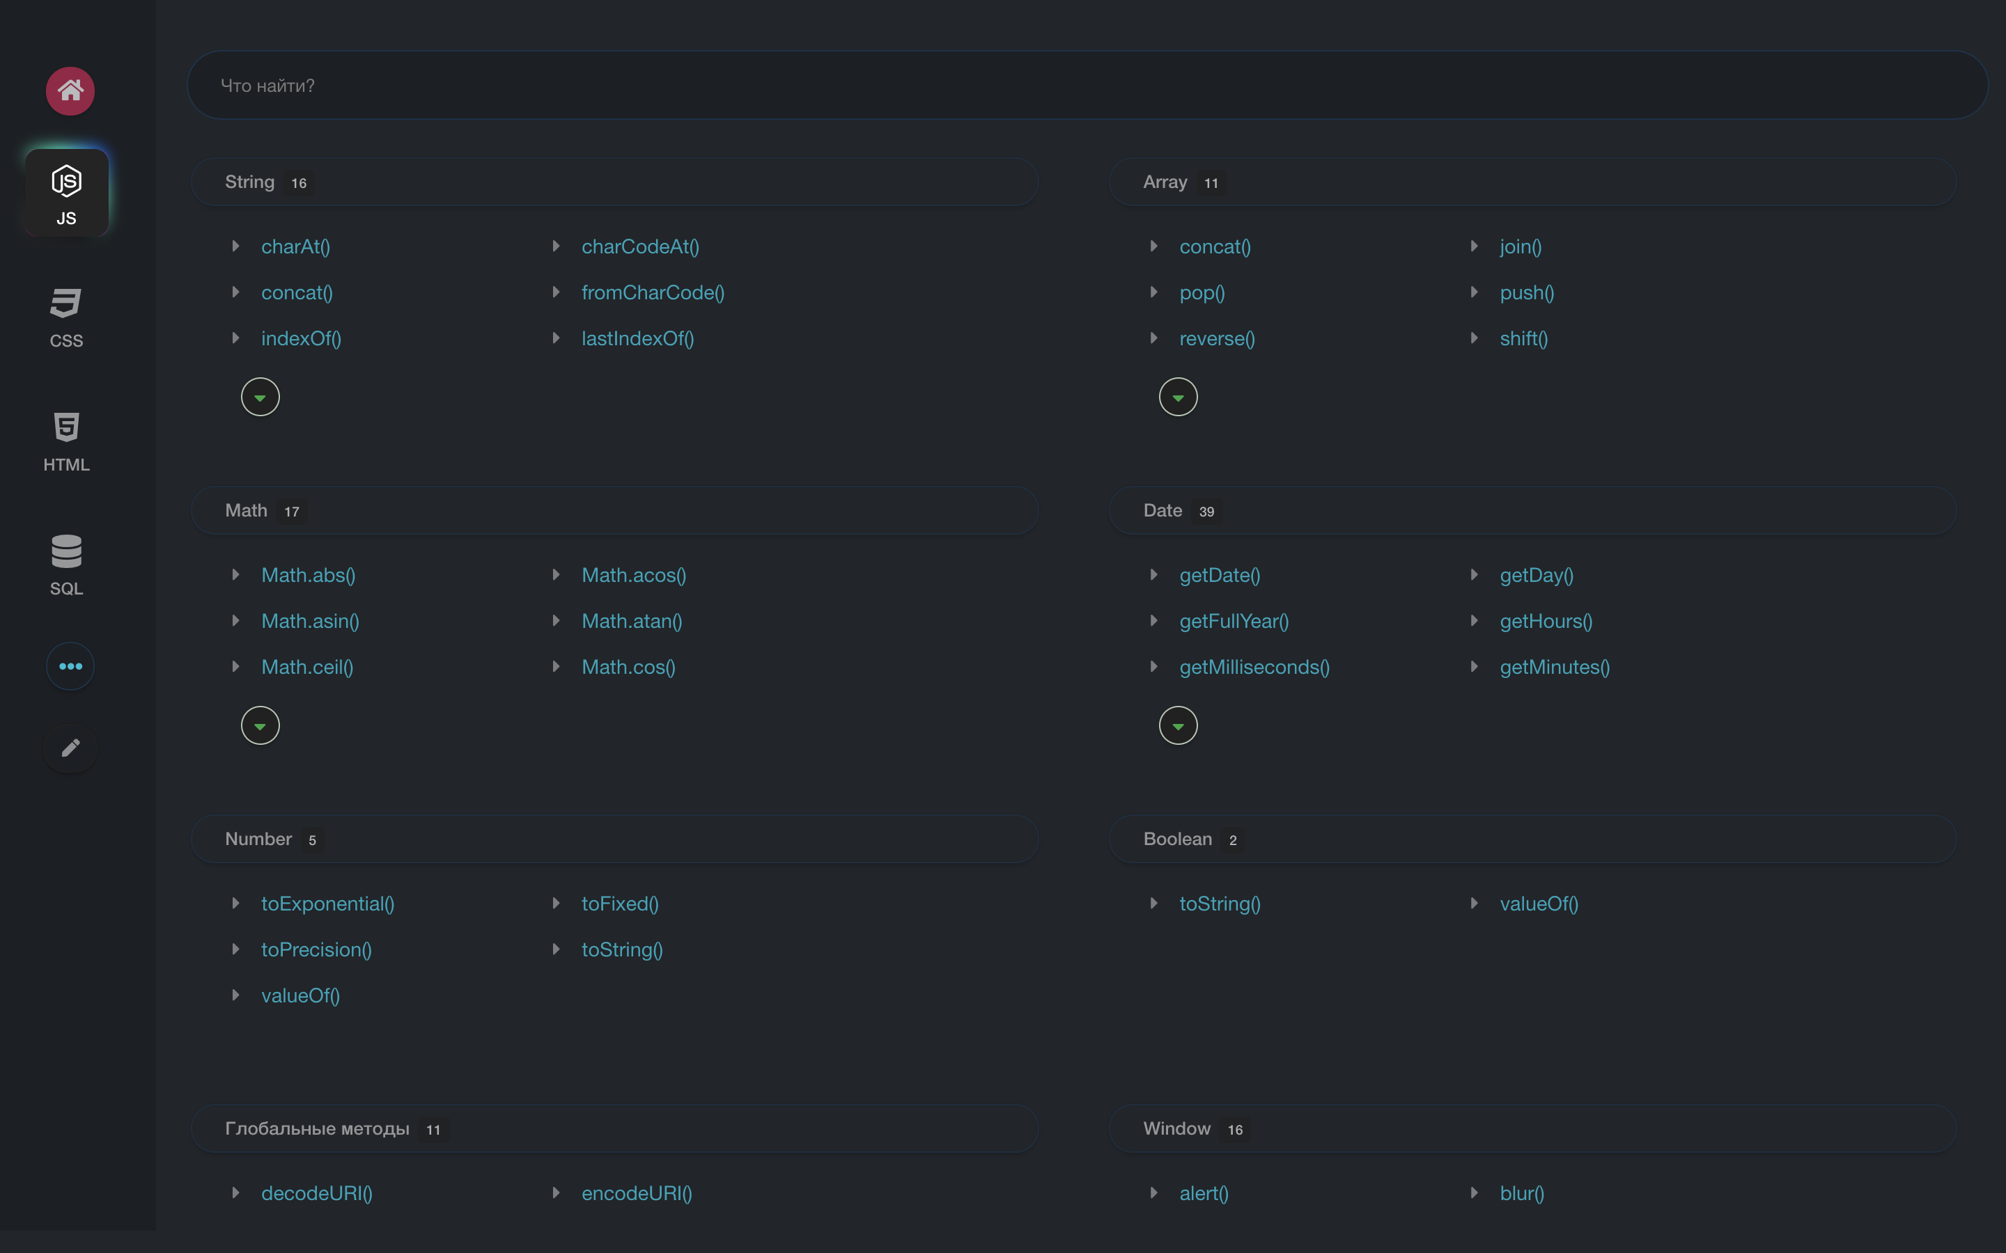Open the Math.atan() method link

[x=632, y=621]
